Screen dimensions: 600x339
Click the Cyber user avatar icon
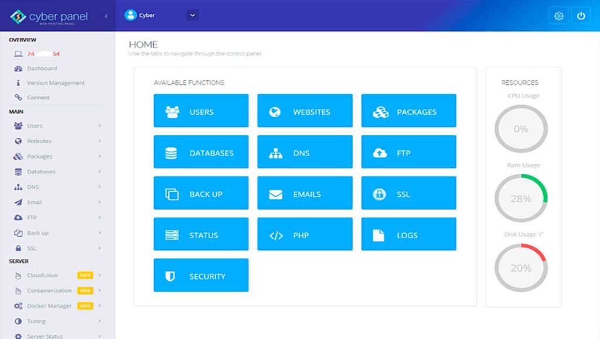[x=131, y=15]
